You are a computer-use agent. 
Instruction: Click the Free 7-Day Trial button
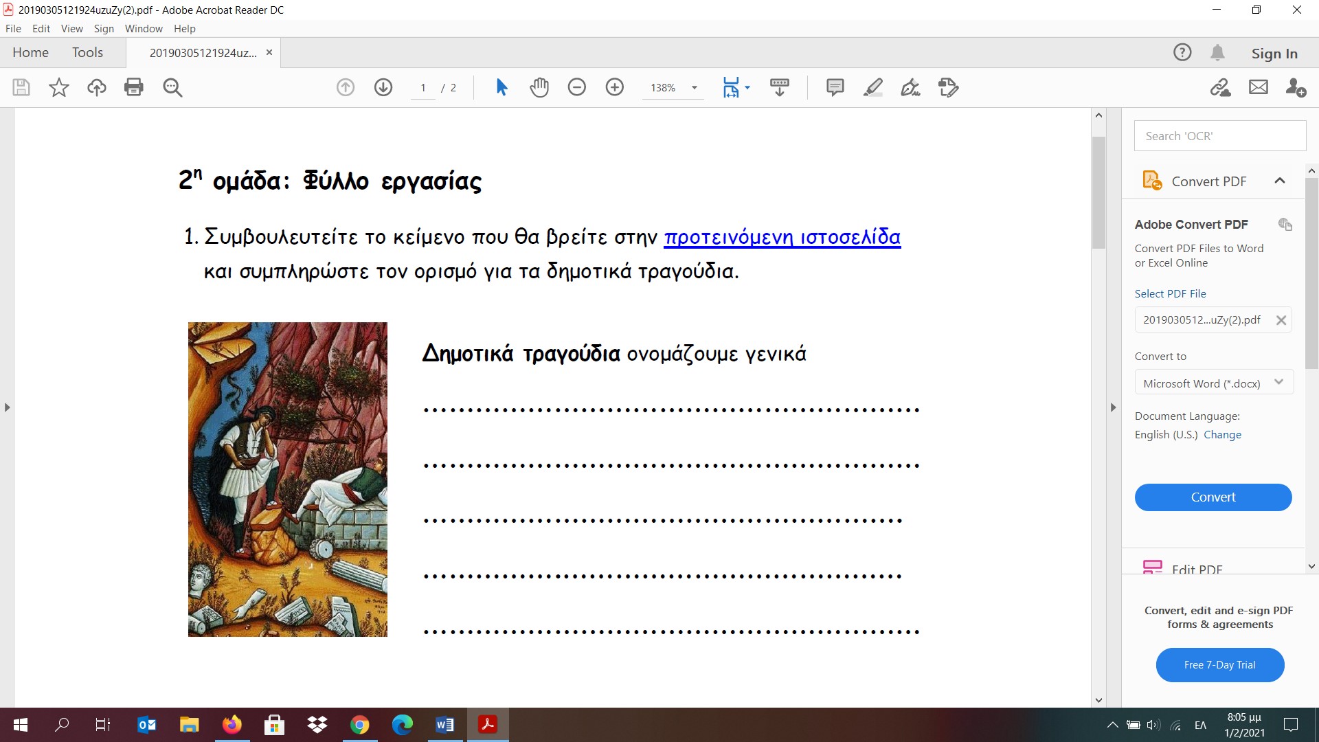coord(1220,665)
